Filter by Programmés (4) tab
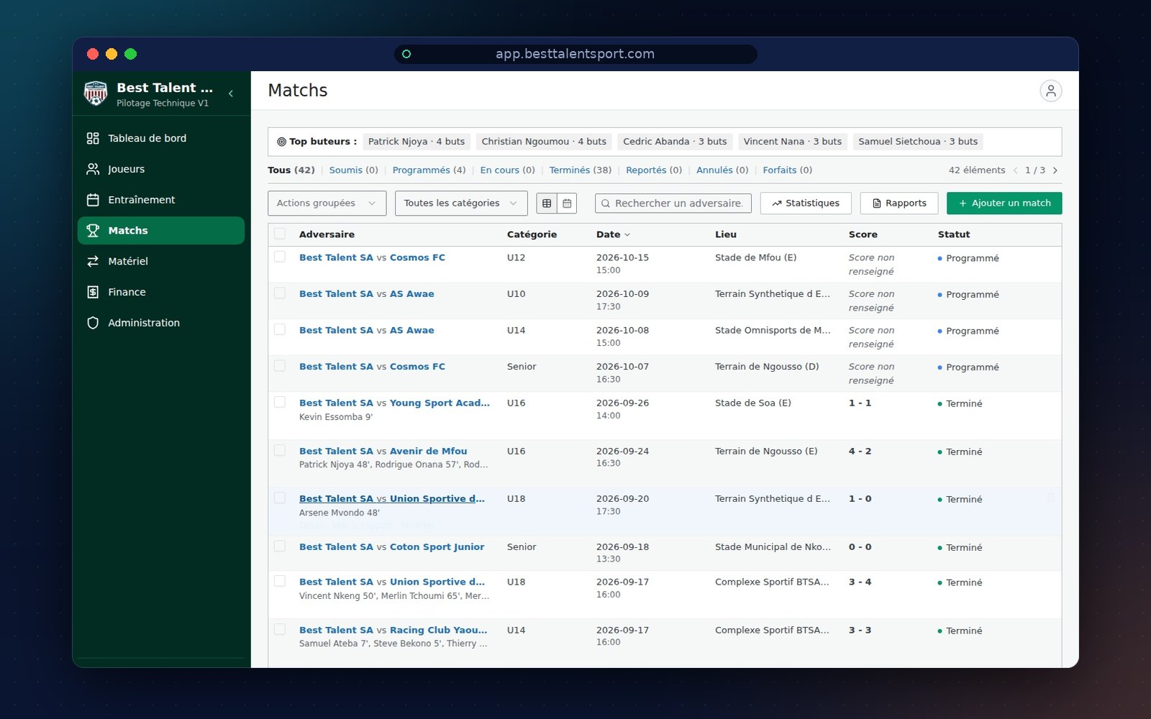 coord(429,170)
